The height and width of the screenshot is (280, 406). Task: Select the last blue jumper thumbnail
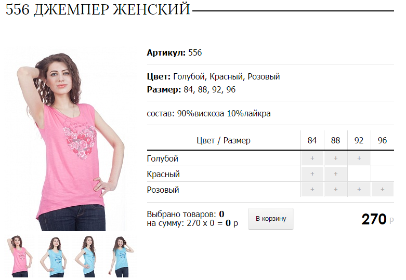tap(121, 256)
